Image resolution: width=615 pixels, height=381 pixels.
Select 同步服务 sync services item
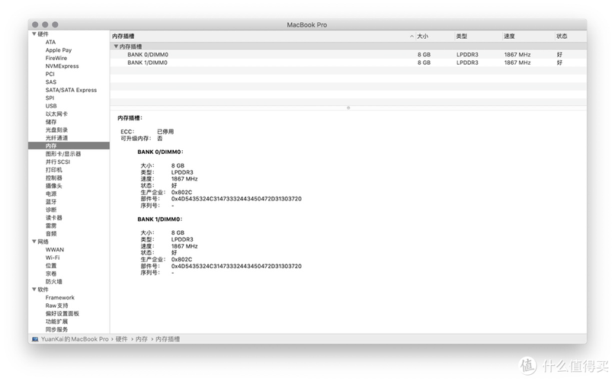pos(56,330)
